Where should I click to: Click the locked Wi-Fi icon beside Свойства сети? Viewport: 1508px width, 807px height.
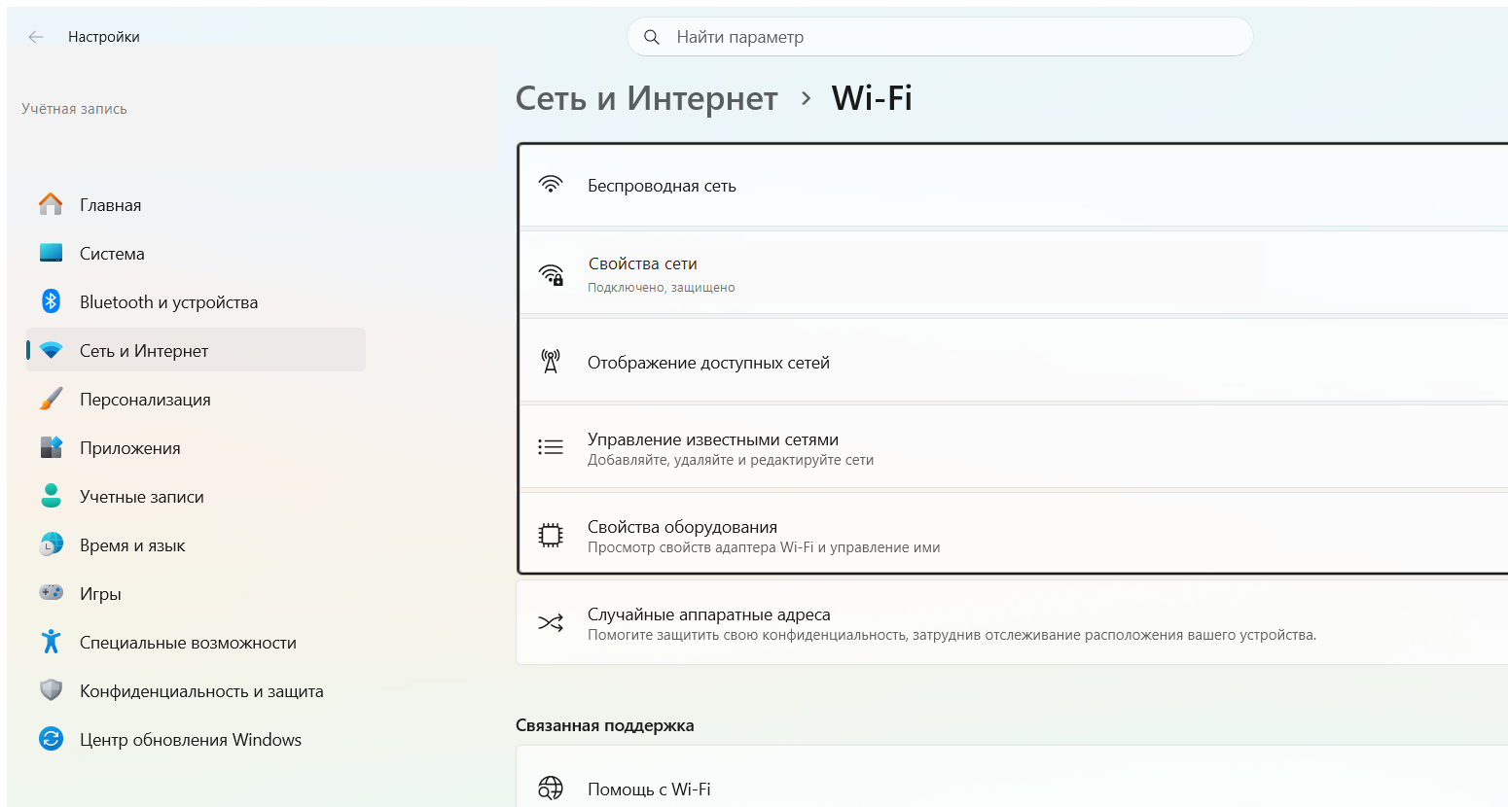click(x=551, y=274)
